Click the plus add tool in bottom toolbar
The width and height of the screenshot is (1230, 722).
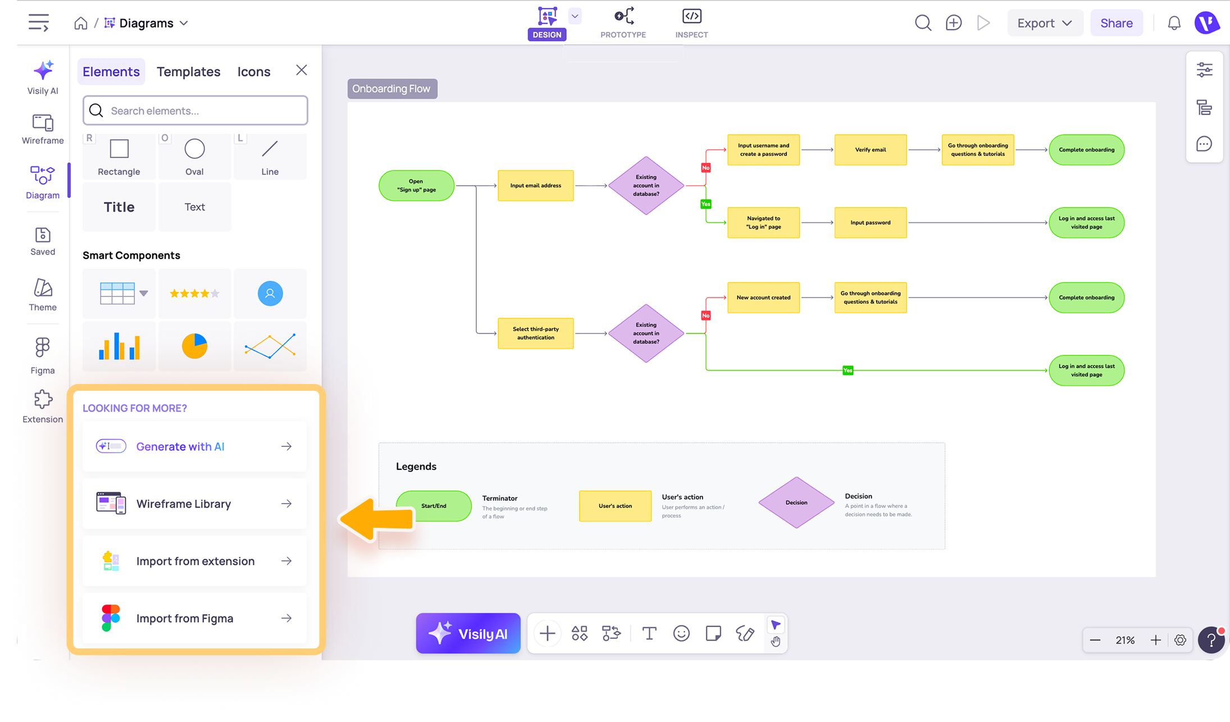tap(547, 633)
